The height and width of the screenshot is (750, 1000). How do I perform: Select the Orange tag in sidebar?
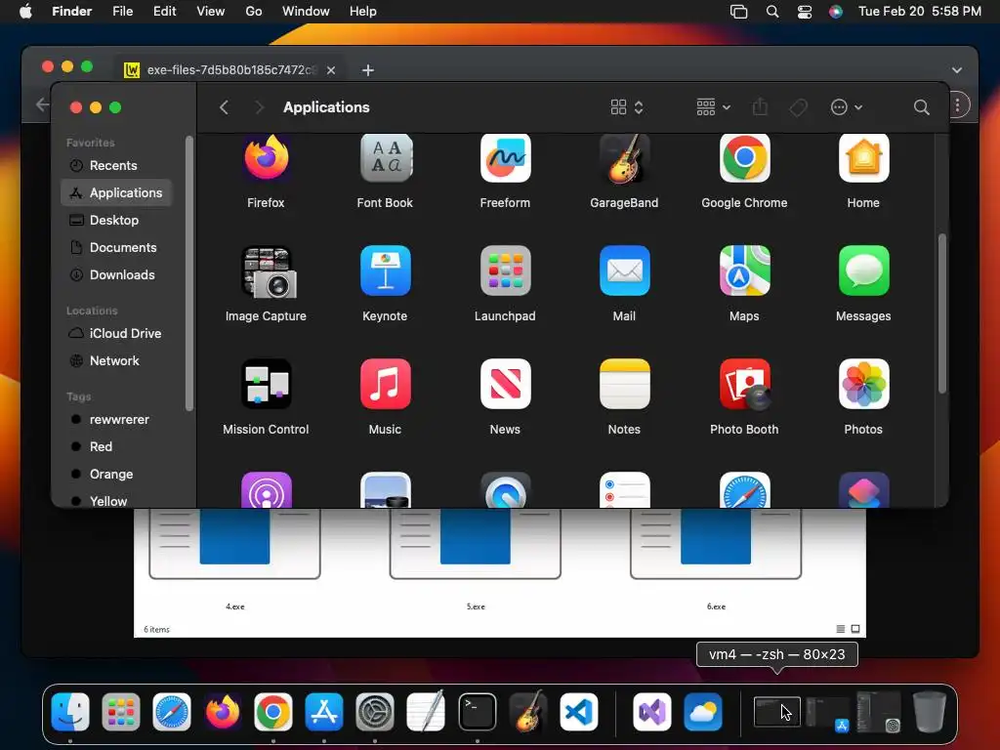pyautogui.click(x=117, y=475)
